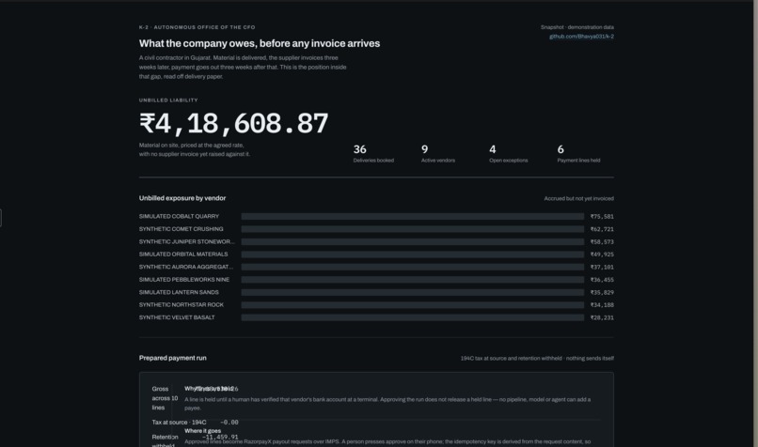
Task: Click the "9 Active vendors" stat
Action: tap(438, 154)
